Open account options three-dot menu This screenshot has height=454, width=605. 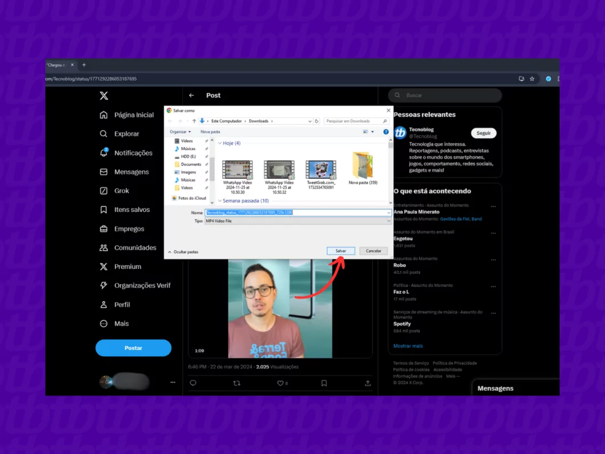point(173,382)
